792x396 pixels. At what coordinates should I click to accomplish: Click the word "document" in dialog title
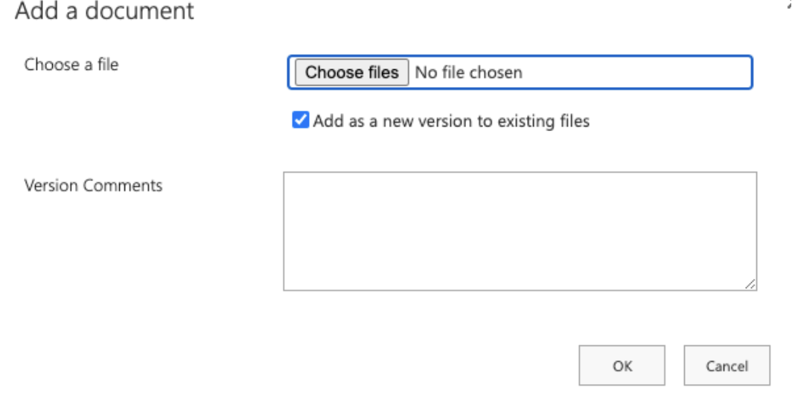point(139,10)
